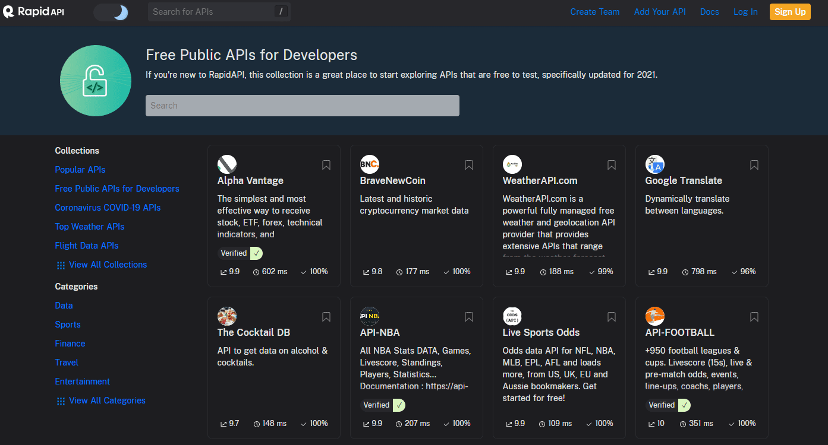Expand View All Collections list
Image resolution: width=828 pixels, height=445 pixels.
click(107, 265)
